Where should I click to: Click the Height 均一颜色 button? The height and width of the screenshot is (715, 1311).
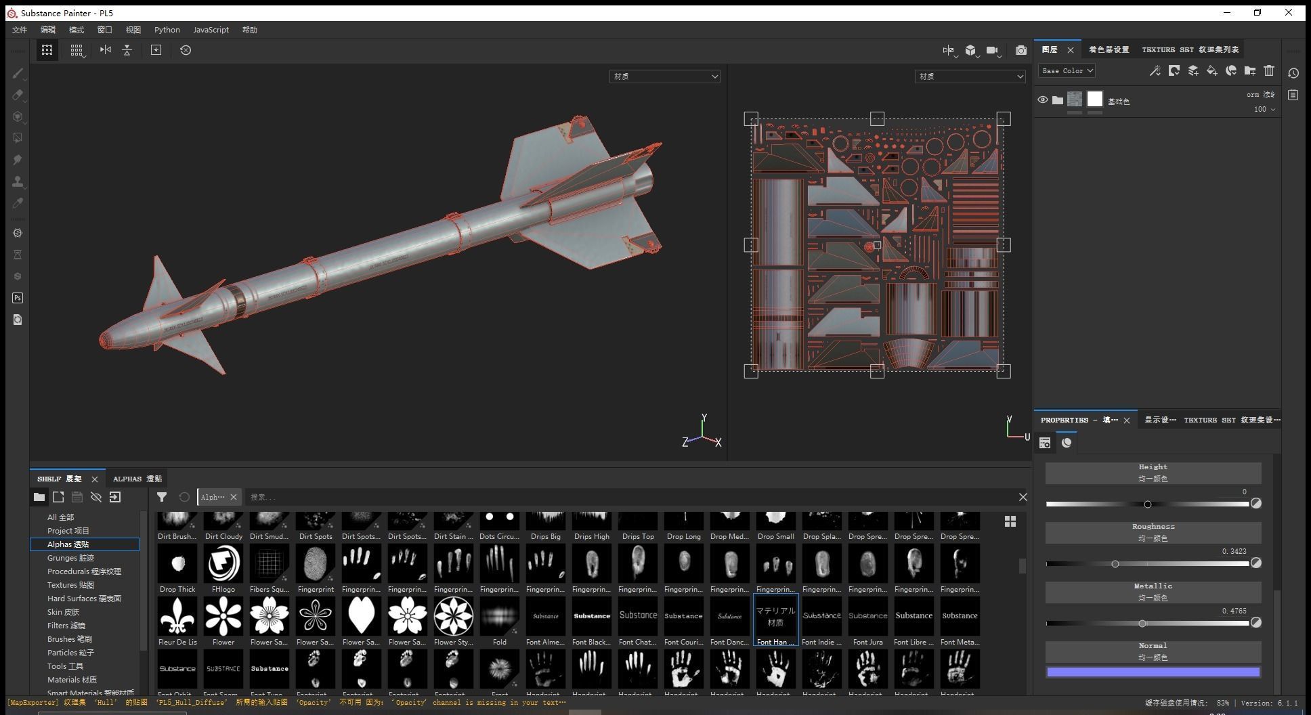1153,473
